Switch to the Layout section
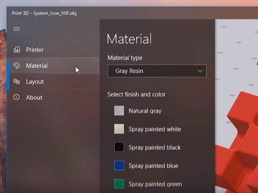 coord(53,81)
